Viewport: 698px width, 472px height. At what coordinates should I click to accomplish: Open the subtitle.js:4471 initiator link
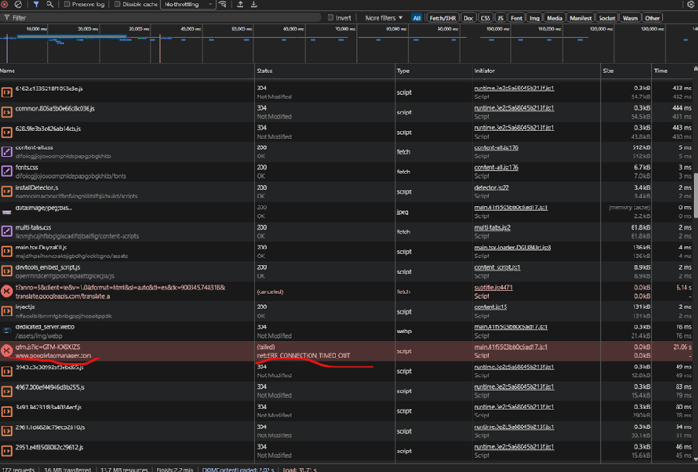pyautogui.click(x=493, y=287)
